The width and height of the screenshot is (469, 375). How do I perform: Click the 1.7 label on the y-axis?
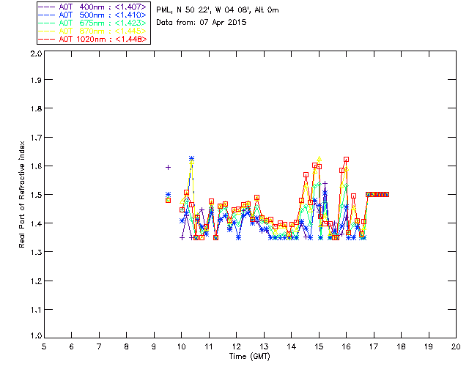(x=36, y=138)
